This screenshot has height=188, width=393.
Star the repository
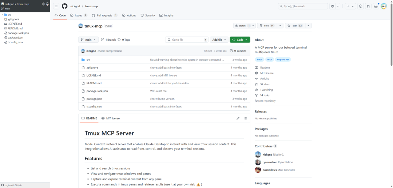[x=295, y=25]
